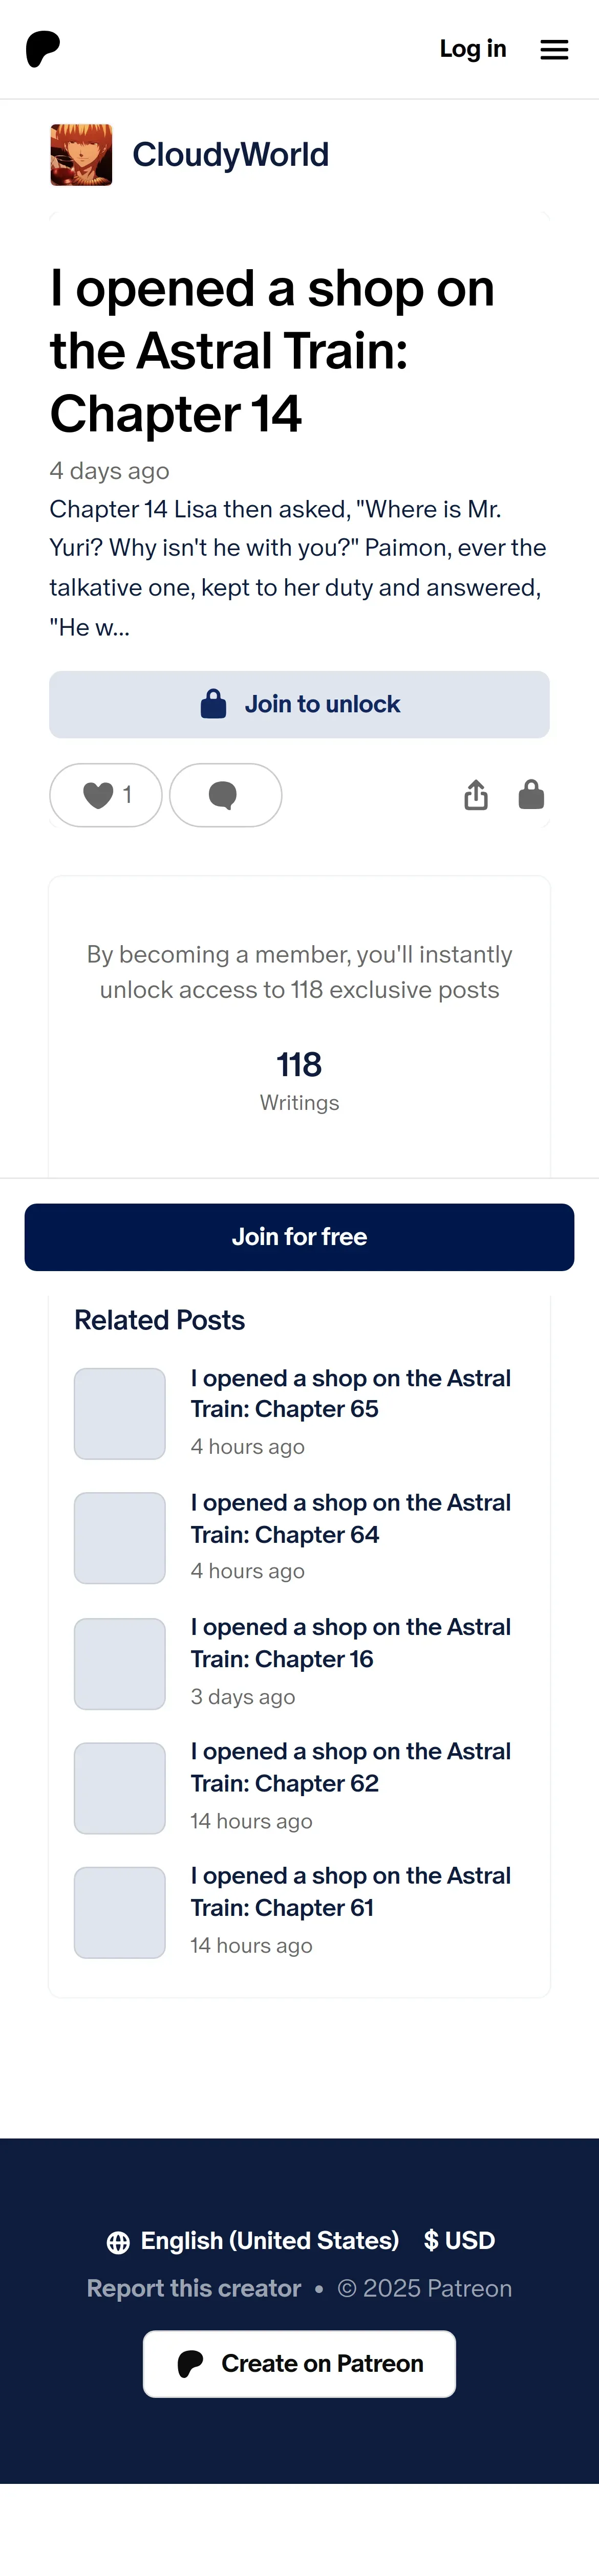Click the Patreon logo in header
This screenshot has width=599, height=2576.
43,49
